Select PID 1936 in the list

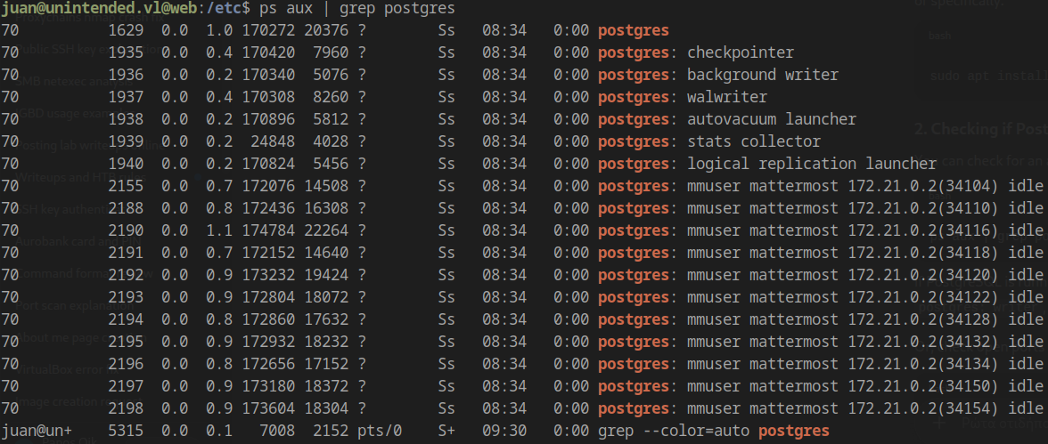tap(126, 75)
